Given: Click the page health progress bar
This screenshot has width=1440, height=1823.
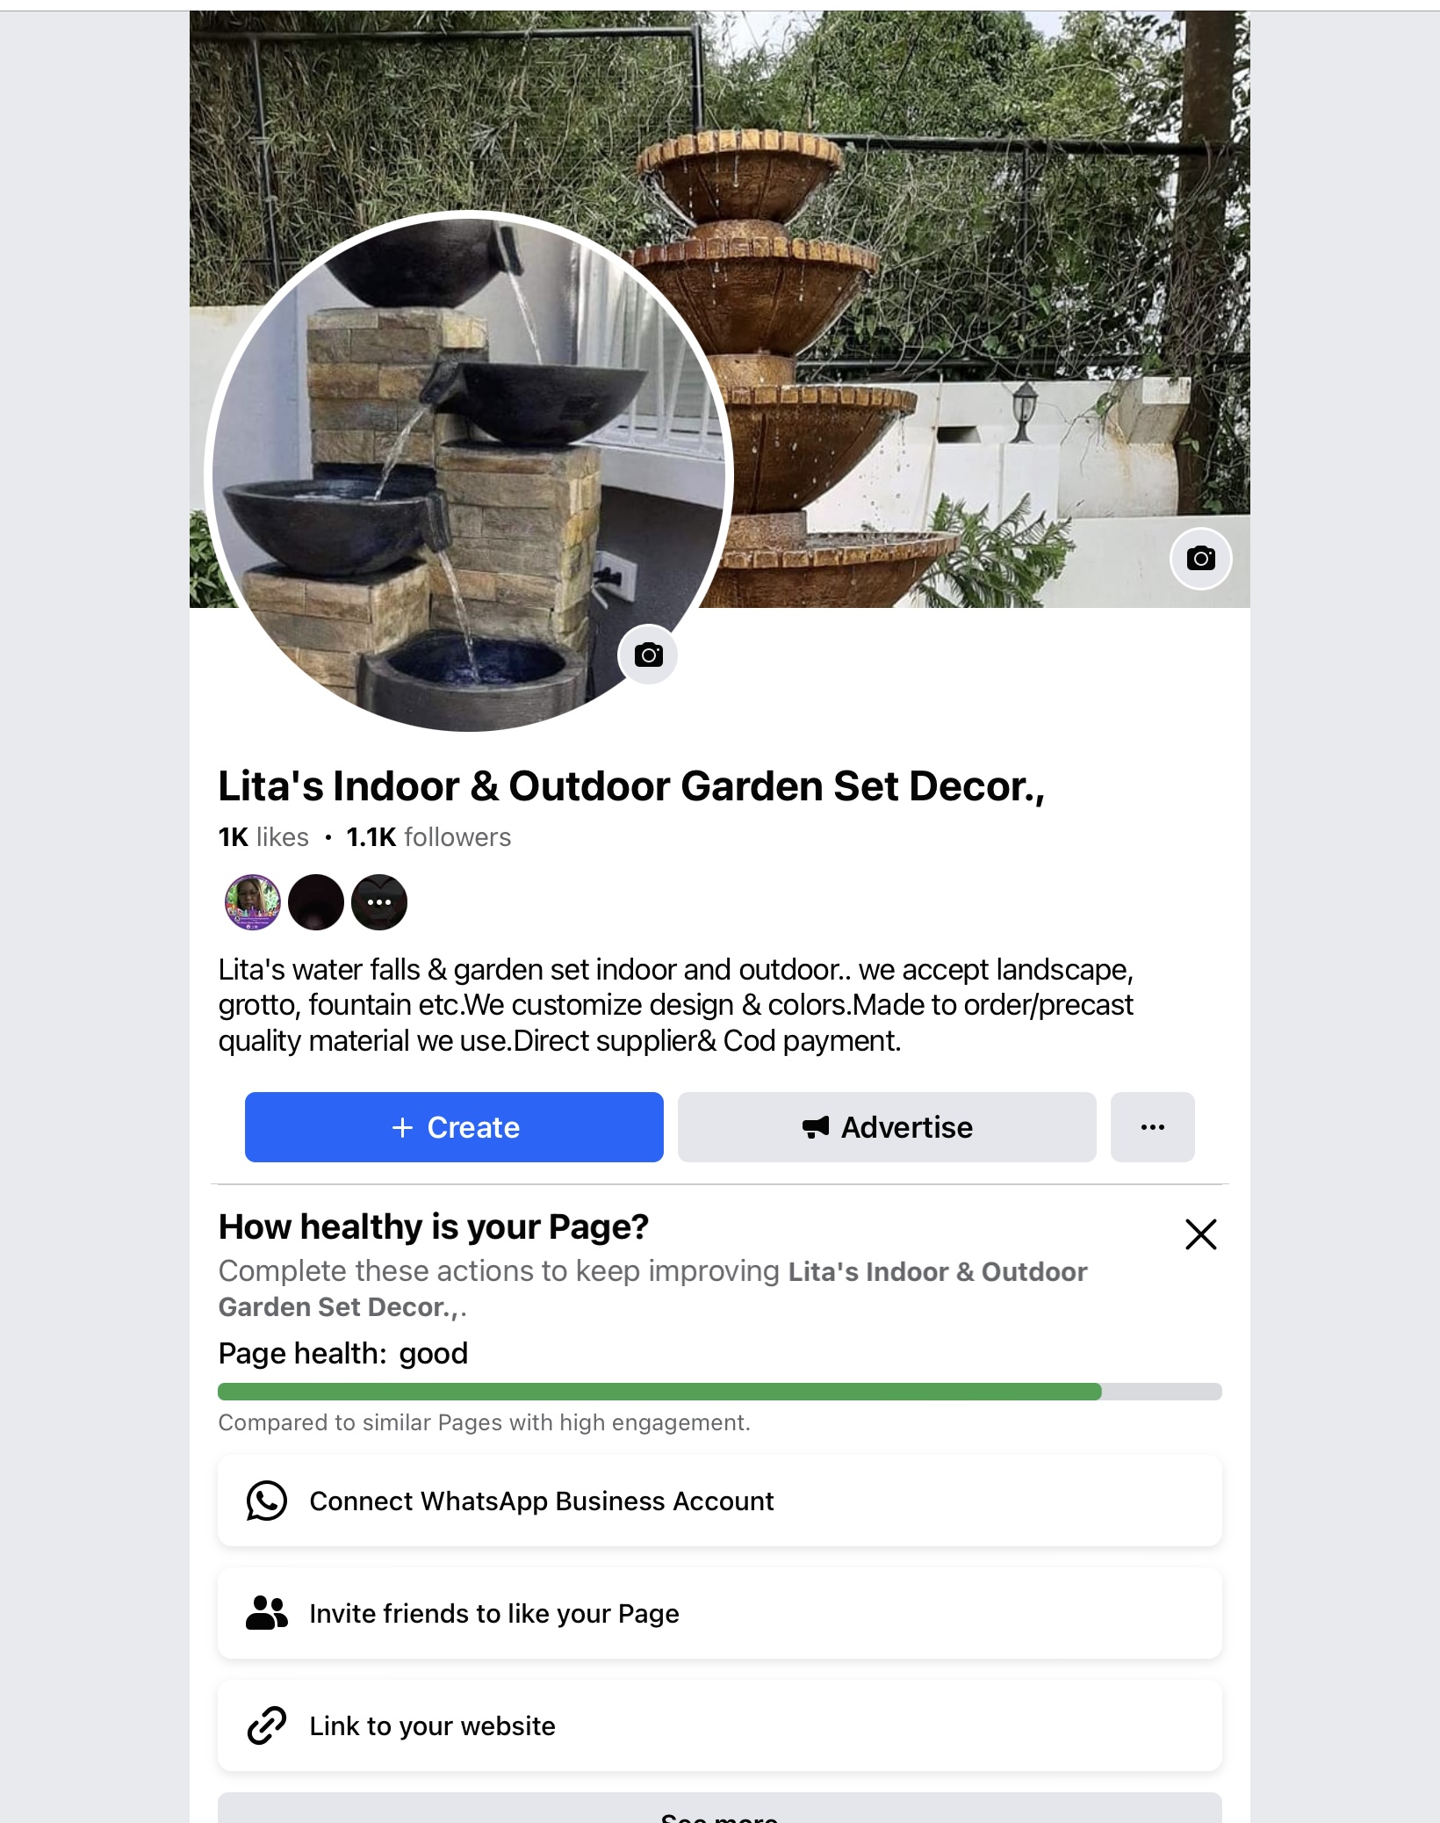Looking at the screenshot, I should [x=719, y=1392].
